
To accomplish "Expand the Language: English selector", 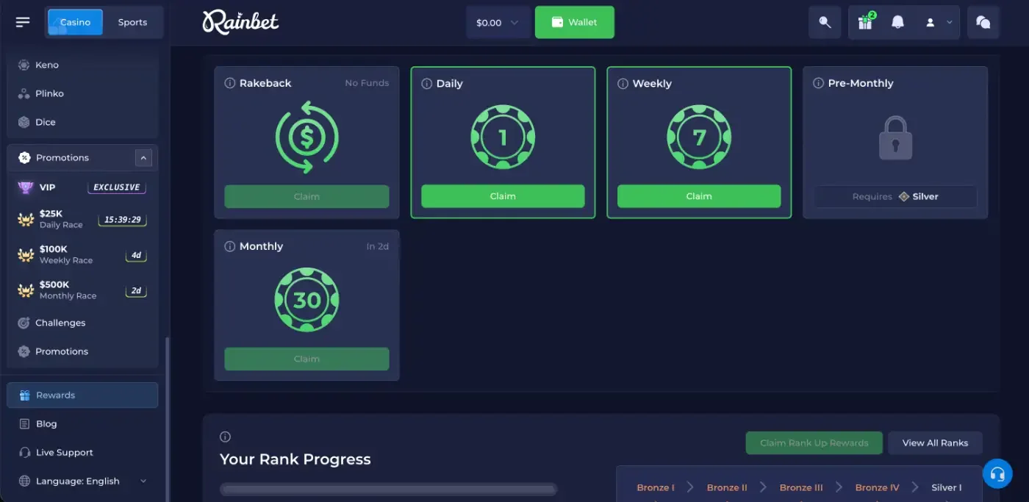I will coord(82,481).
